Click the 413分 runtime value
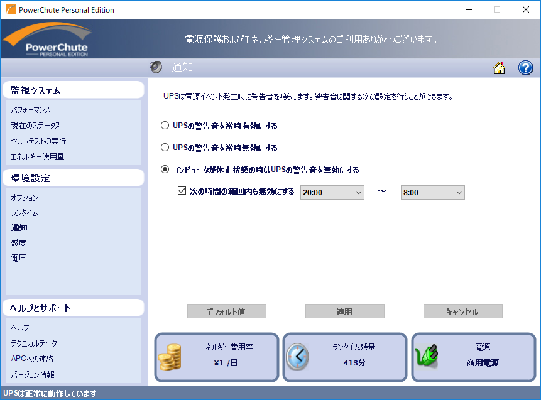Viewport: 541px width, 400px height. (354, 363)
